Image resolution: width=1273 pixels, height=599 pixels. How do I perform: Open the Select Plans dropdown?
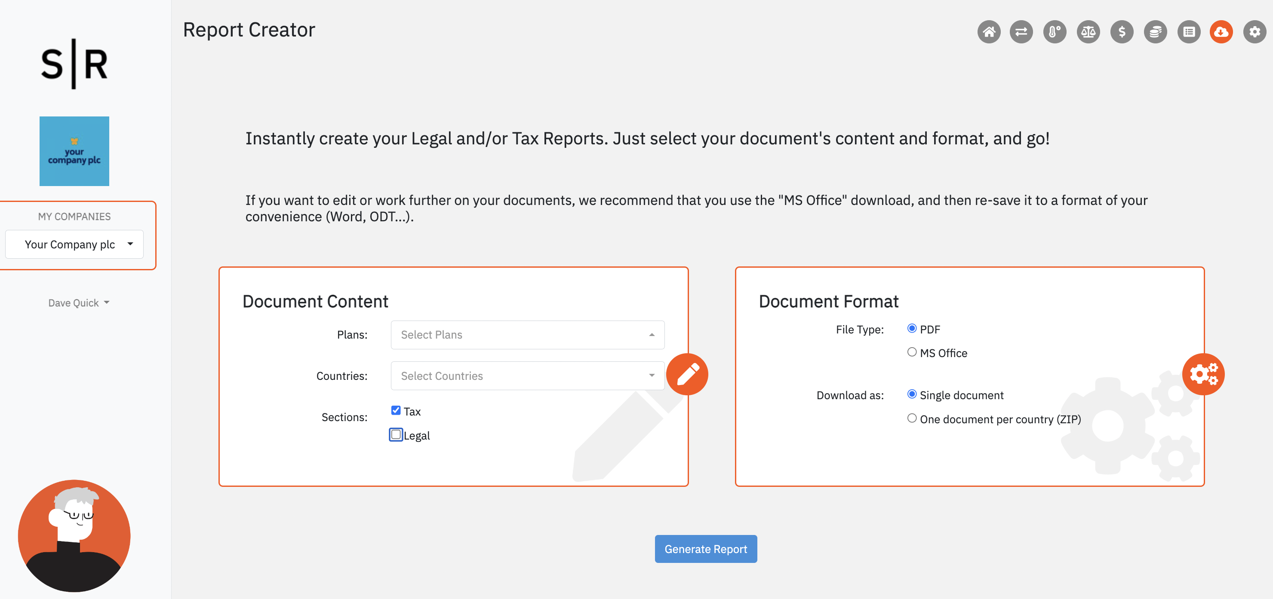(x=527, y=335)
